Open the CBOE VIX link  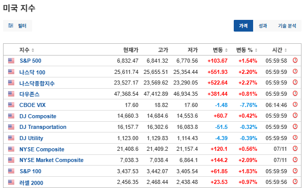click(33, 105)
